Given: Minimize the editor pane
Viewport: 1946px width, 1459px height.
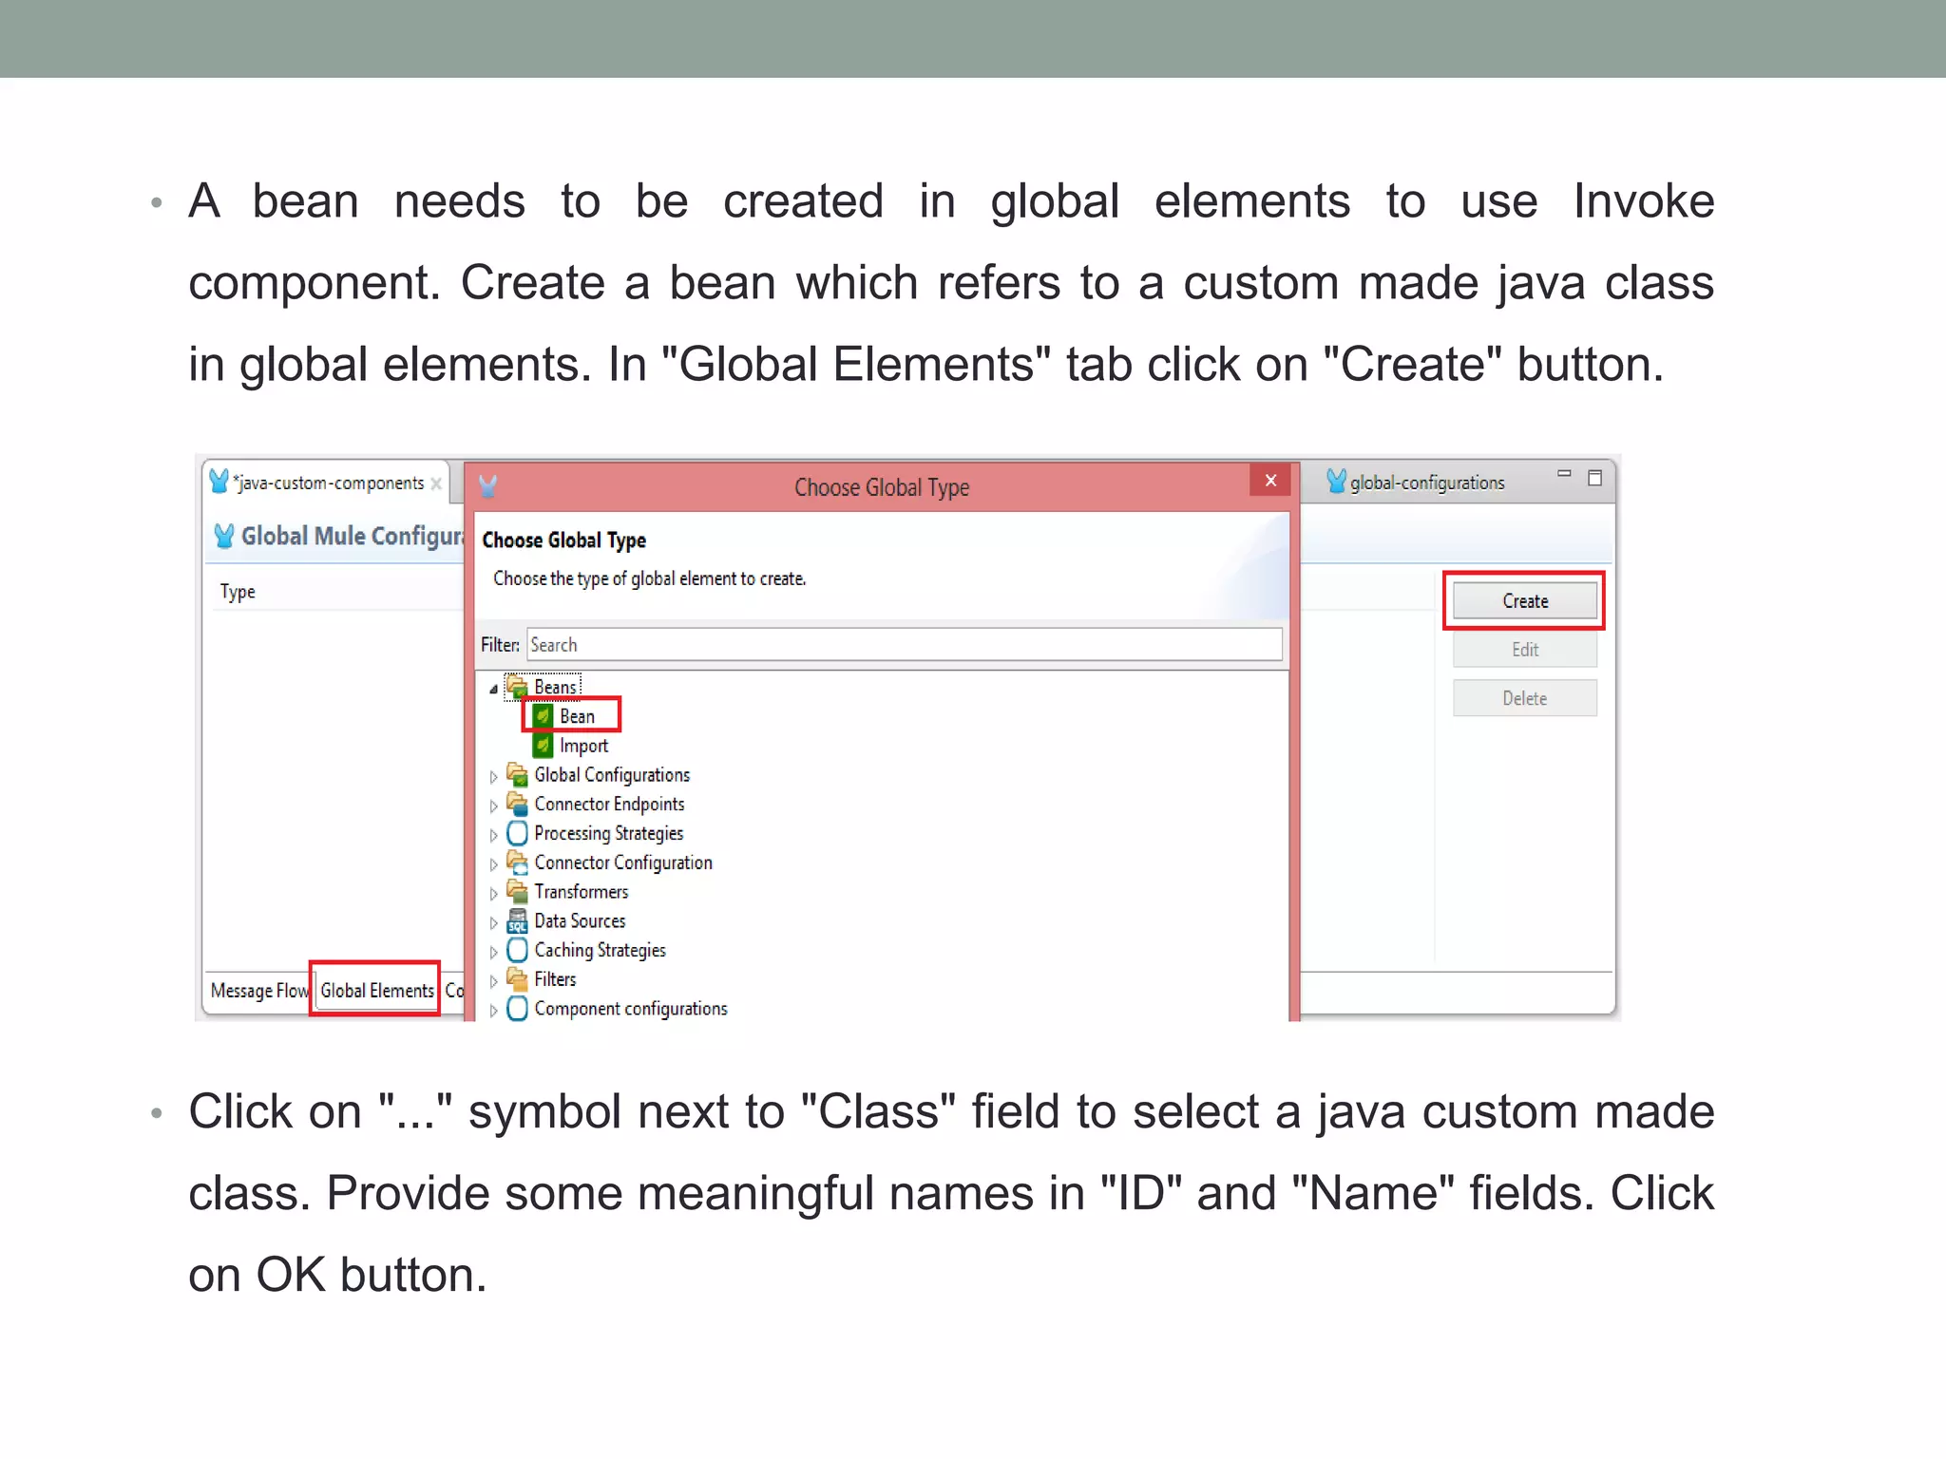Looking at the screenshot, I should click(x=1564, y=473).
